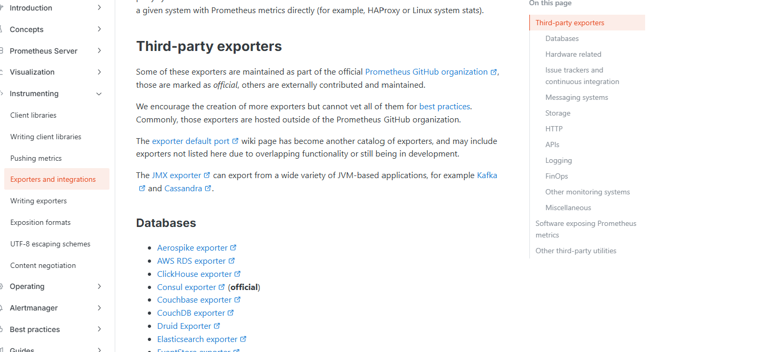Image resolution: width=763 pixels, height=352 pixels.
Task: Jump to Miscellaneous section in outline
Action: pos(568,208)
